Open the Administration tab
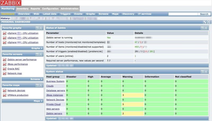 [x=69, y=9]
